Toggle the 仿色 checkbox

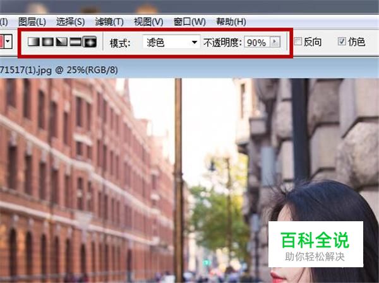coord(342,42)
